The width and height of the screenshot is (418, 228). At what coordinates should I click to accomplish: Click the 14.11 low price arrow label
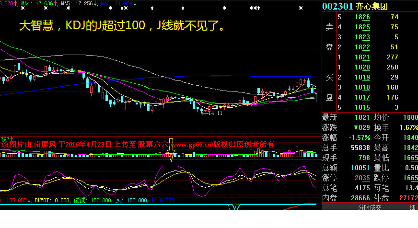[x=214, y=113]
